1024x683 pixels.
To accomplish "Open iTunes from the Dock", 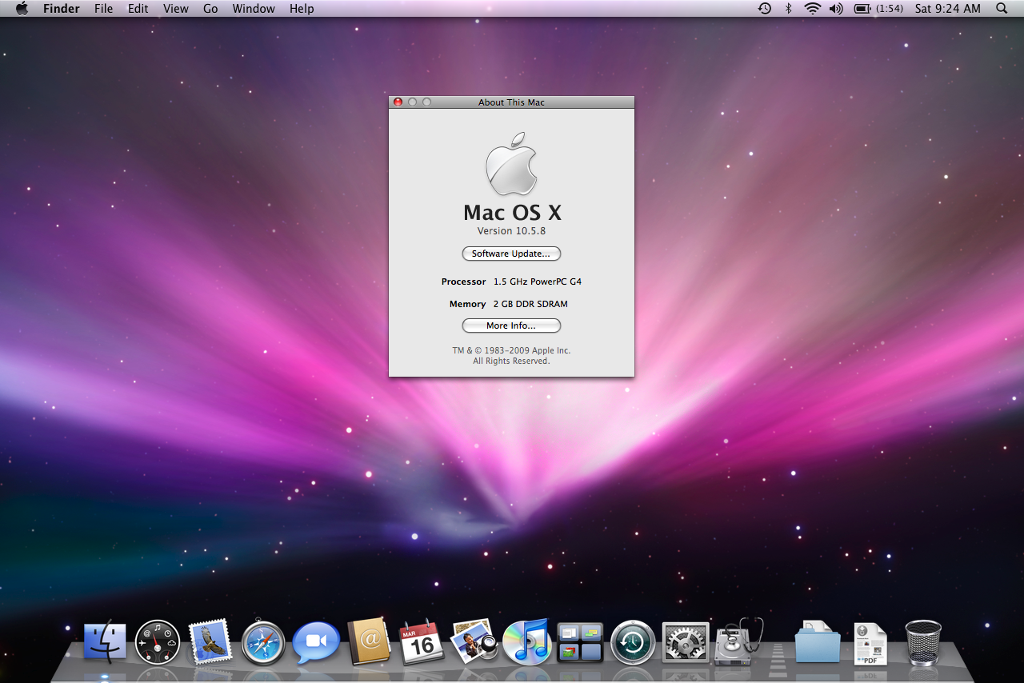I will (526, 642).
